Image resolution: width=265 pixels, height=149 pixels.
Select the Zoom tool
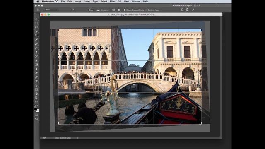(36, 98)
